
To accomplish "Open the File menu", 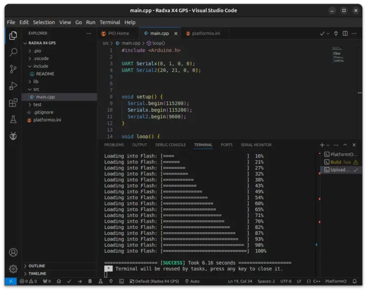I will (x=11, y=22).
